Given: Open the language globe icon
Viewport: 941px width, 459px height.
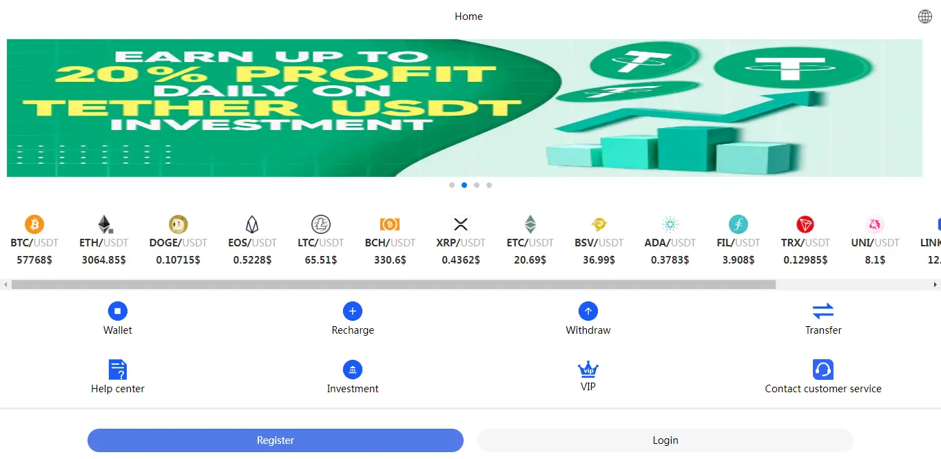Looking at the screenshot, I should pos(925,17).
